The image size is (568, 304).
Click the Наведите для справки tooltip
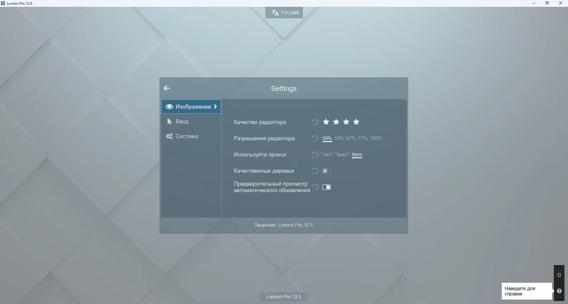click(527, 291)
